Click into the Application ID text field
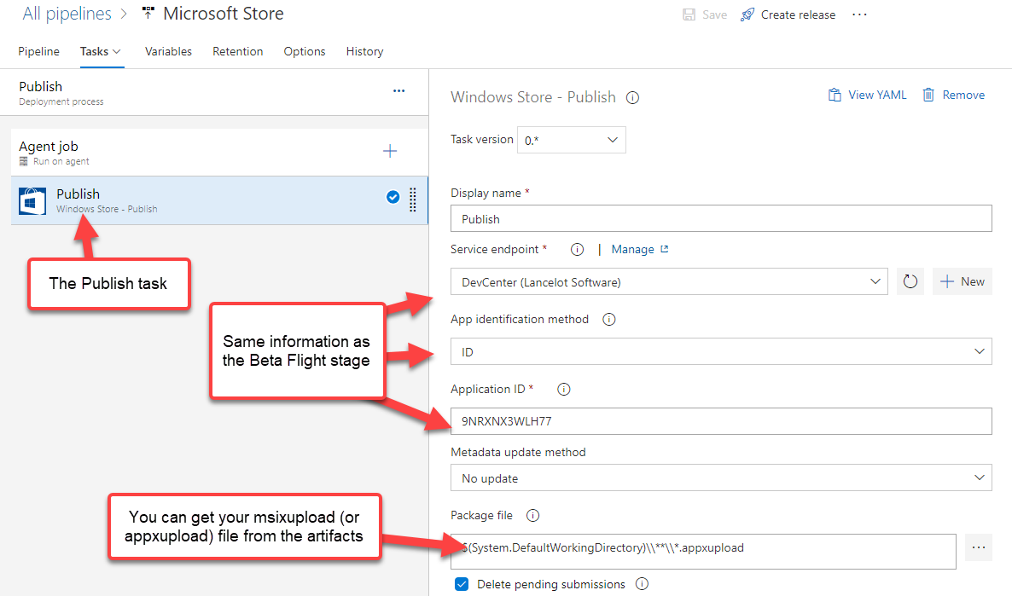 721,421
